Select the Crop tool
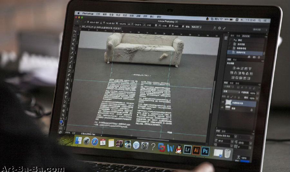 tap(72, 48)
